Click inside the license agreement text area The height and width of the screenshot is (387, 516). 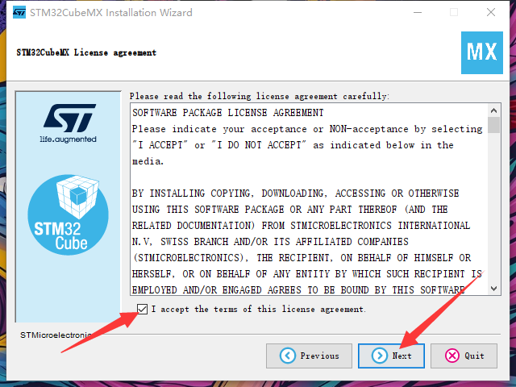pos(309,199)
